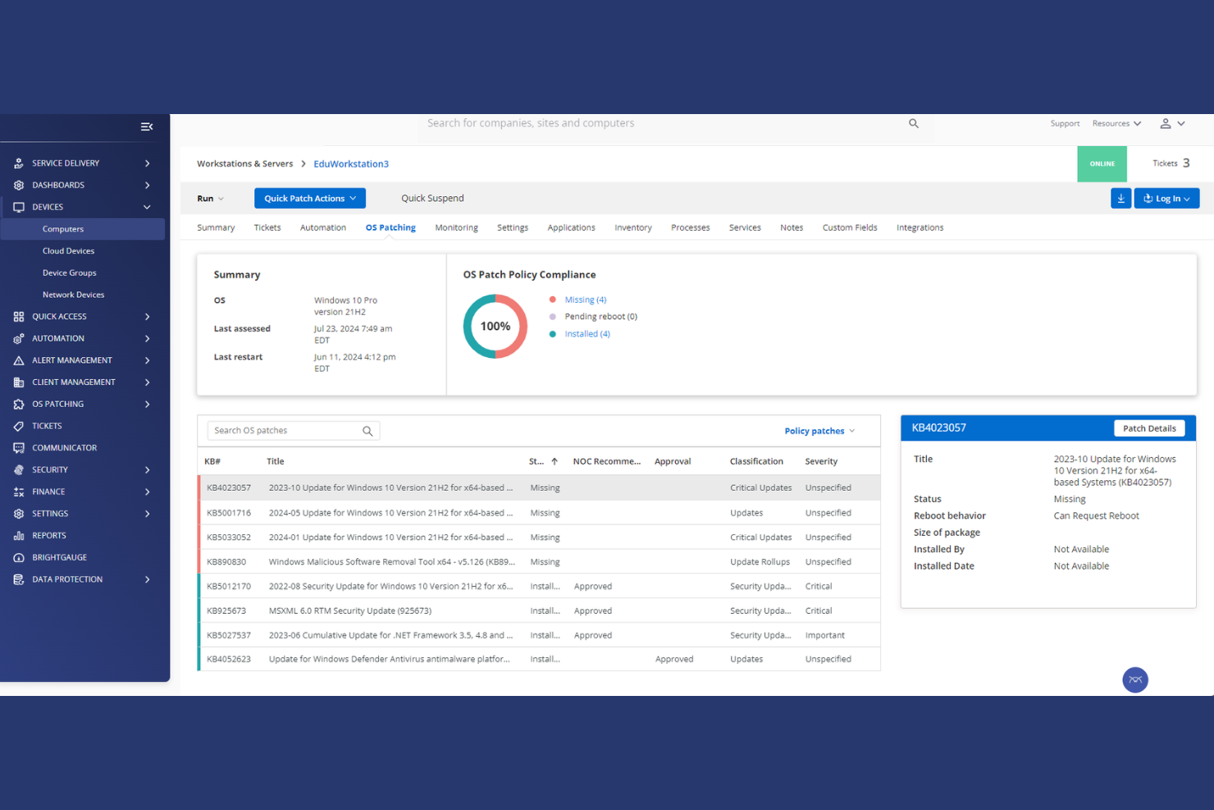Select Network Devices in sidebar

[x=73, y=295]
